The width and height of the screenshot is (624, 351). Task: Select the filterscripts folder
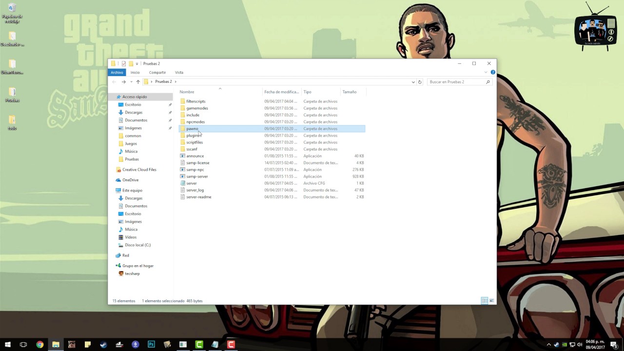pyautogui.click(x=195, y=101)
